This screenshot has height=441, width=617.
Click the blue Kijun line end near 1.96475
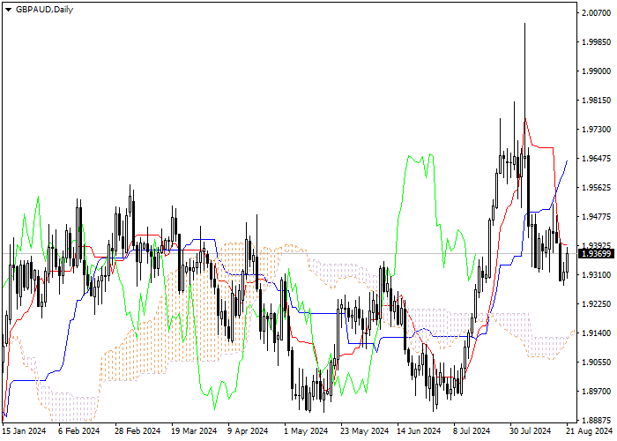point(567,161)
